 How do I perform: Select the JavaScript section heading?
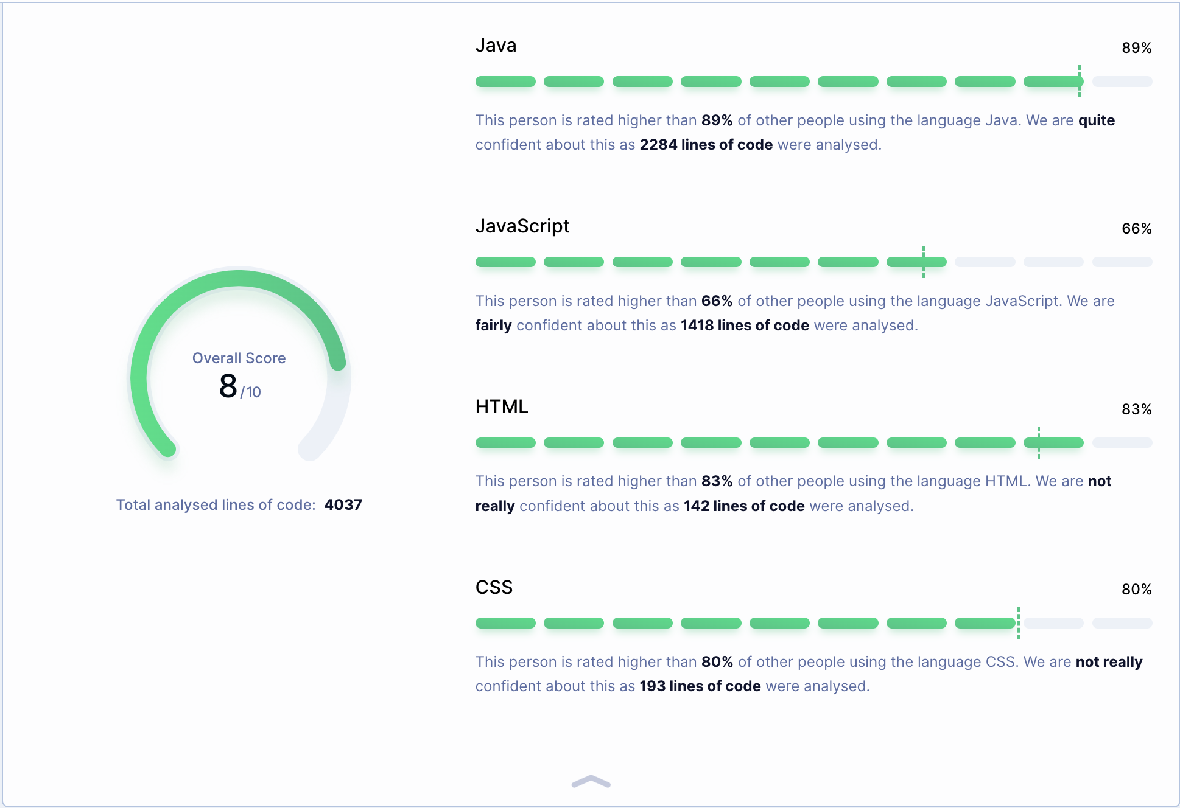(x=522, y=226)
